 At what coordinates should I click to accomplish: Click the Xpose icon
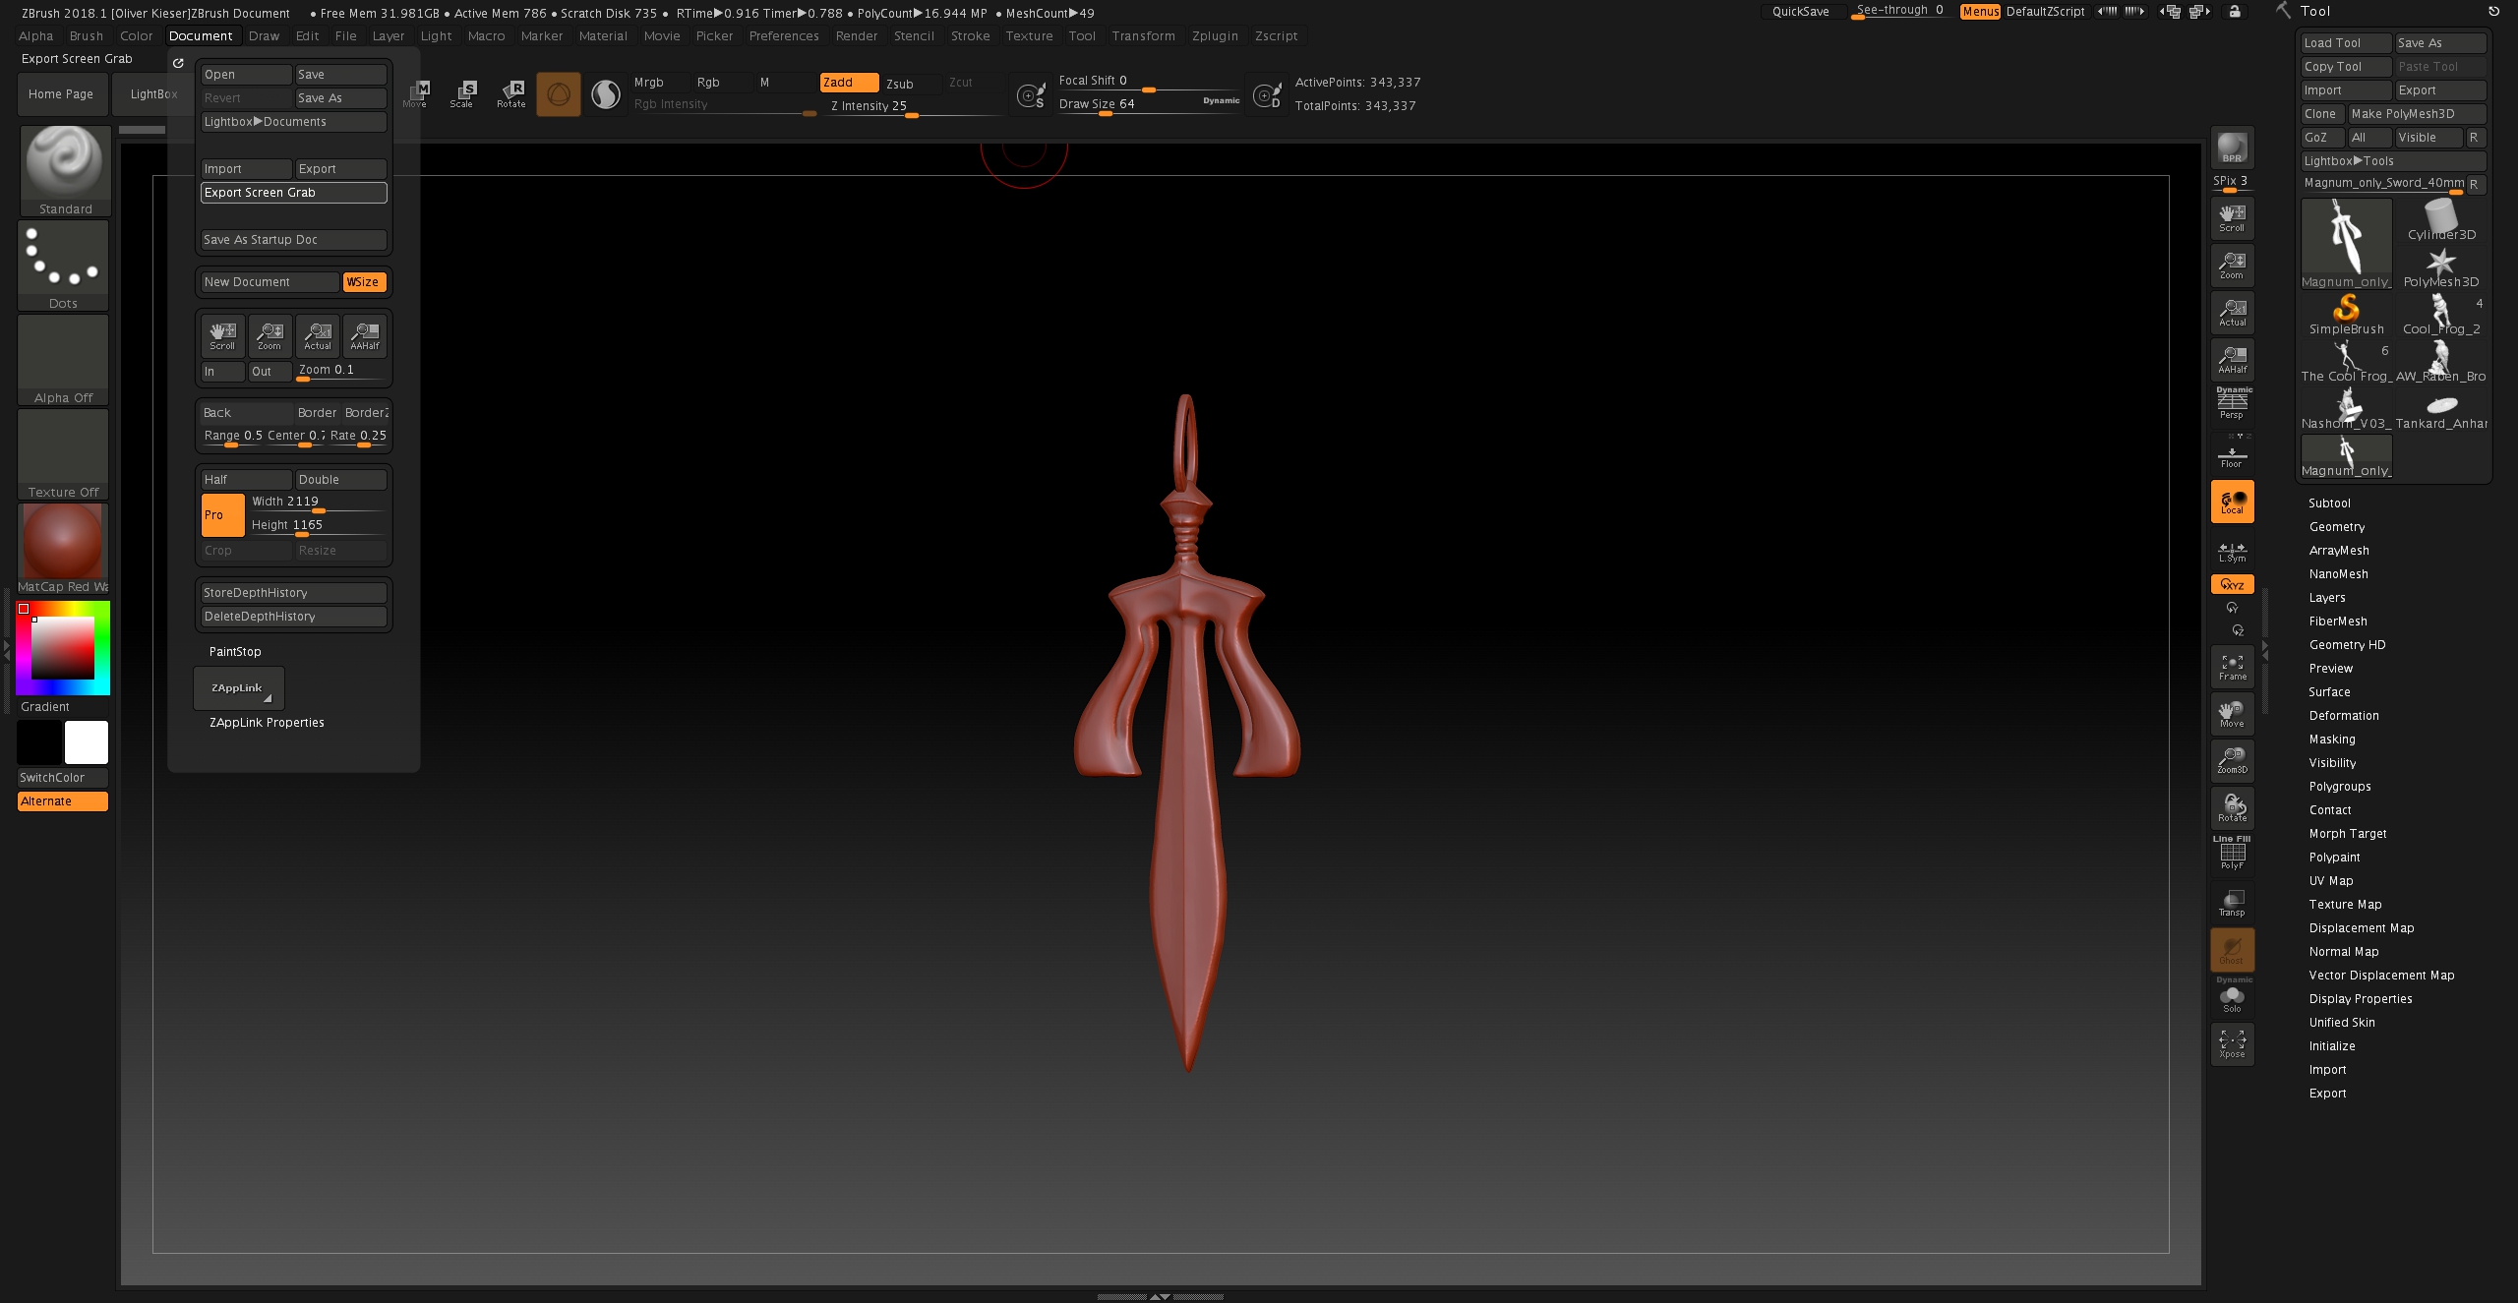2232,1044
